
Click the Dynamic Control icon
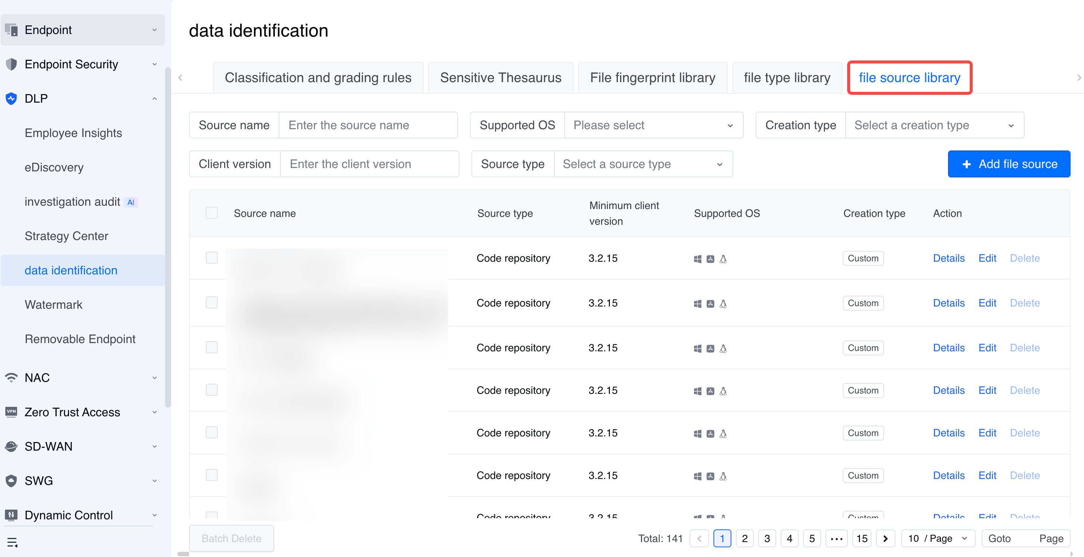coord(11,514)
